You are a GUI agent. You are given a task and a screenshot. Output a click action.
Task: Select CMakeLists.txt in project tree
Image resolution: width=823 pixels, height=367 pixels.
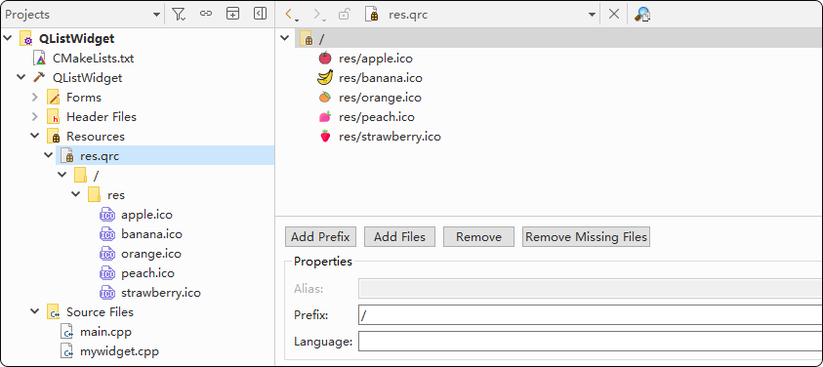(x=93, y=59)
